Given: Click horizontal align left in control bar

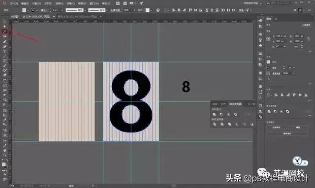Looking at the screenshot, I should point(174,10).
